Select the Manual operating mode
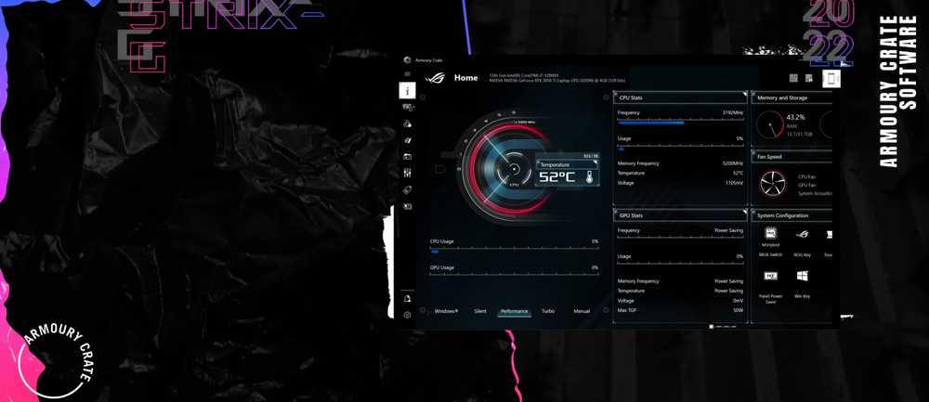The height and width of the screenshot is (402, 929). (582, 311)
